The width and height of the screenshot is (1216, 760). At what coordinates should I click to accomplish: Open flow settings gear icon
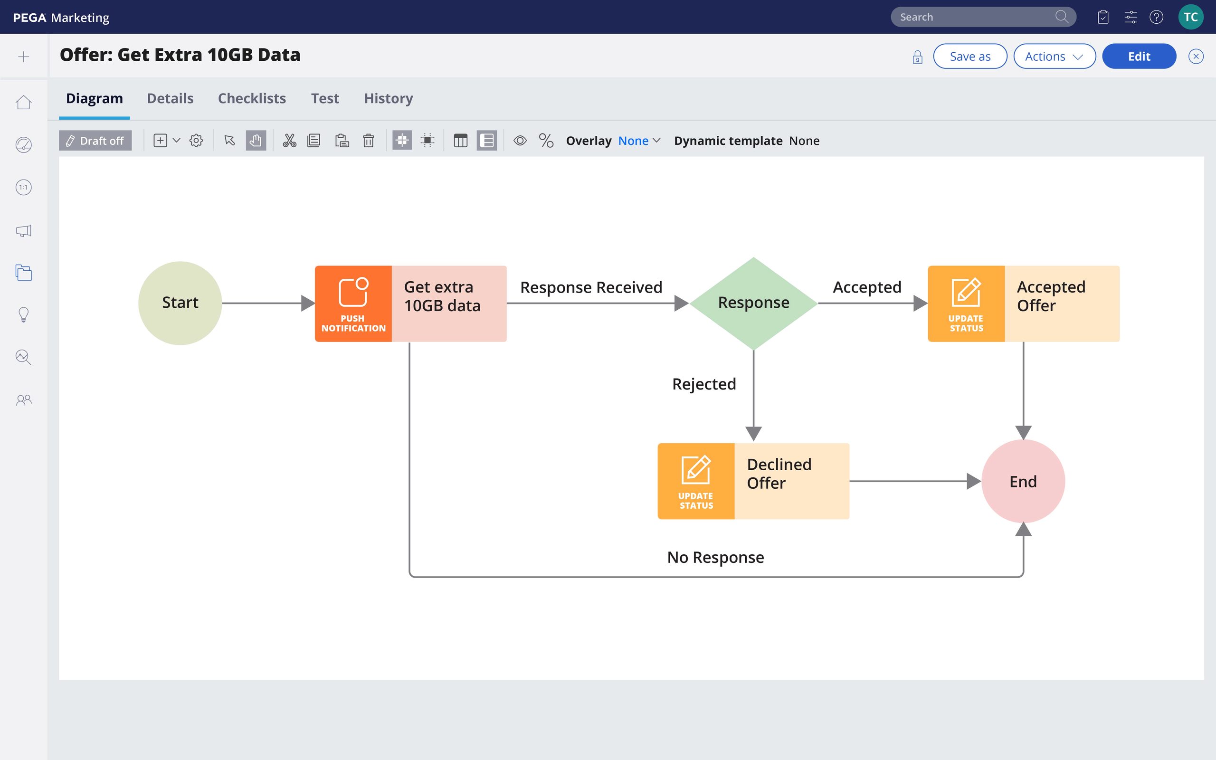tap(196, 140)
